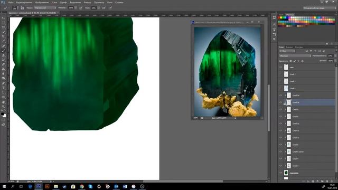Screen dimensions: 338x190
Task: Enable airbrush mode in options bar
Action: (104, 8)
